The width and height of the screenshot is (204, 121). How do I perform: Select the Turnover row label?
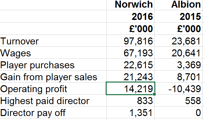tap(53, 41)
